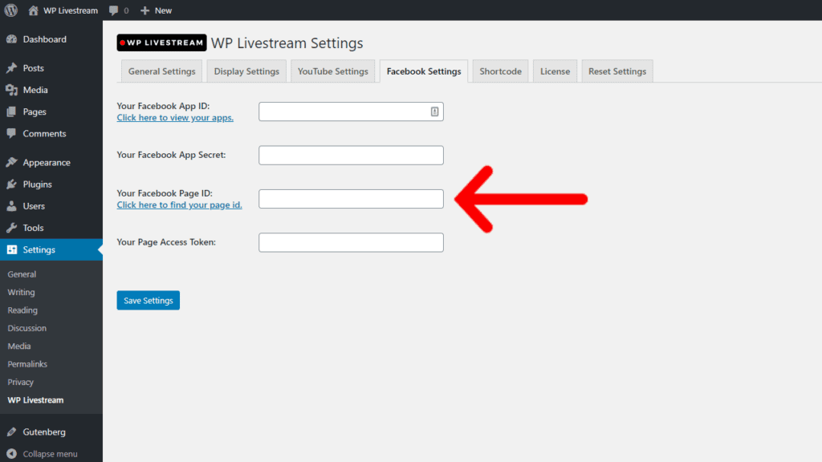Click the autofill icon in App ID field
Image resolution: width=822 pixels, height=462 pixels.
pyautogui.click(x=434, y=111)
